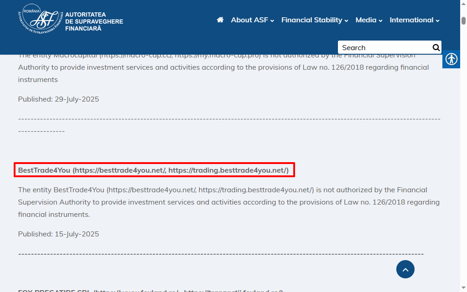
Task: Click the Published 29-July-2025 date
Action: (58, 99)
